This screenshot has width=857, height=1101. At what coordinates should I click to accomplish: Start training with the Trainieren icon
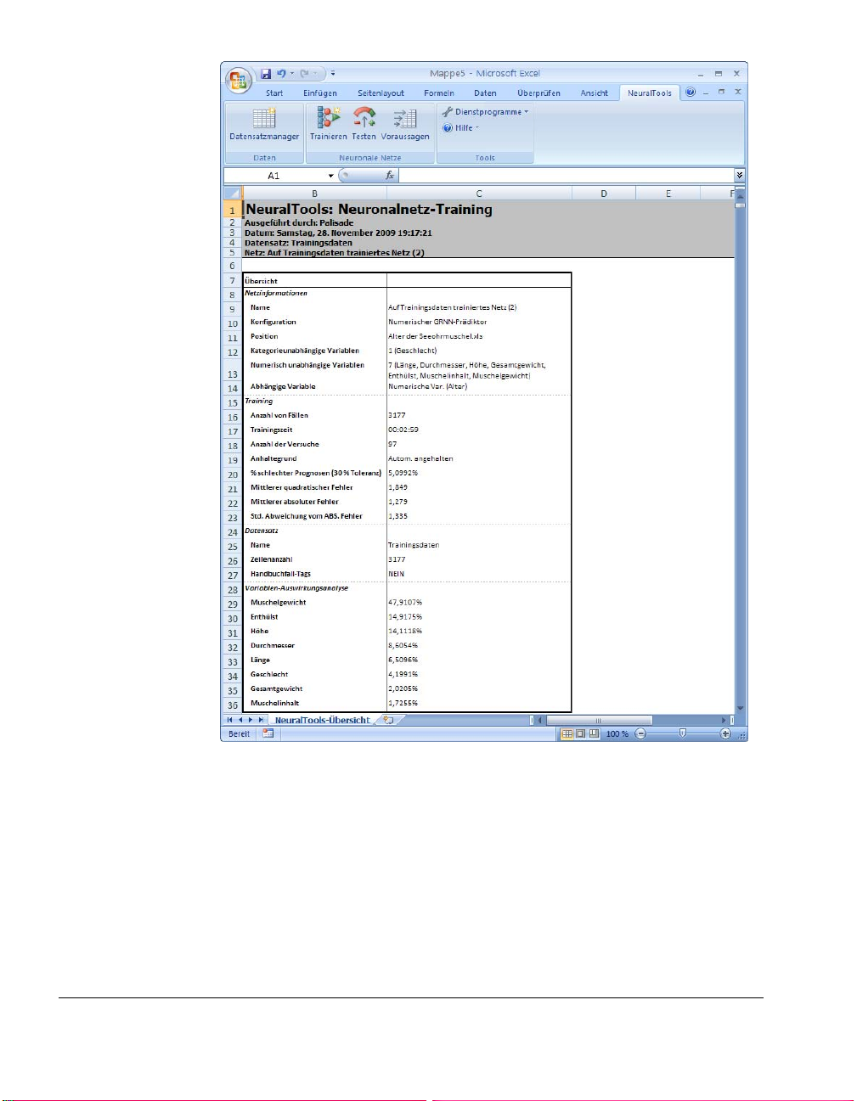(328, 125)
